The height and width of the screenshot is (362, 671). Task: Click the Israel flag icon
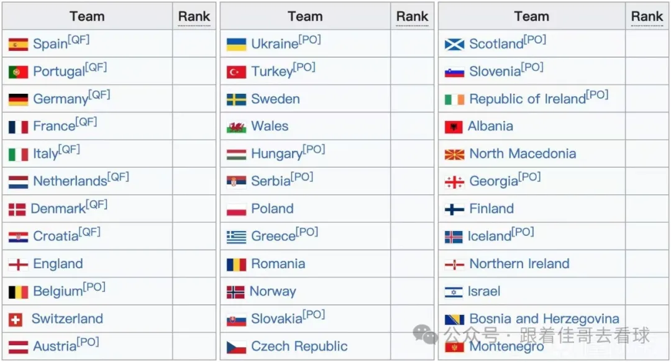454,292
